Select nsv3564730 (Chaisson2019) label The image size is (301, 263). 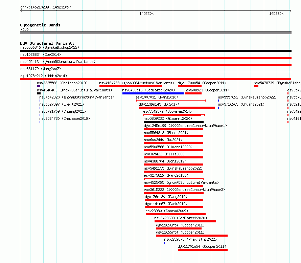(x=65, y=118)
